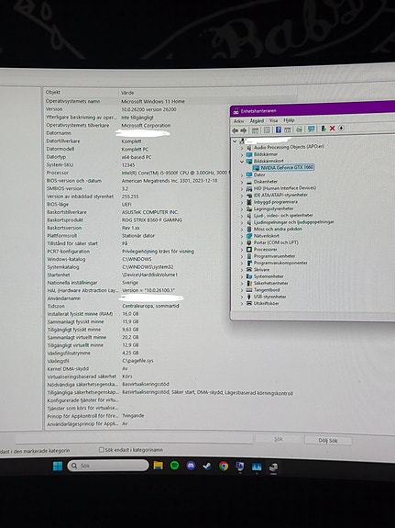Open Google Chrome from the taskbar

click(224, 466)
